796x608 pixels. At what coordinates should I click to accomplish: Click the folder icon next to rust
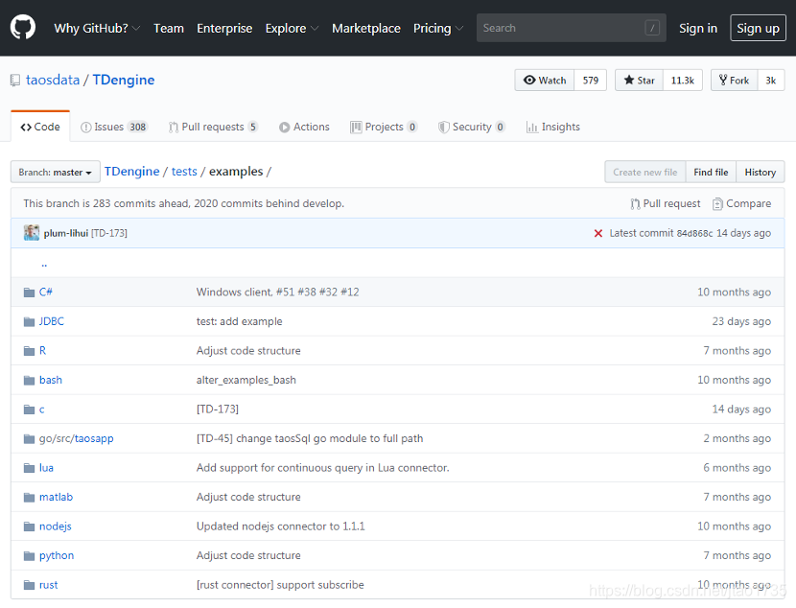(x=29, y=585)
